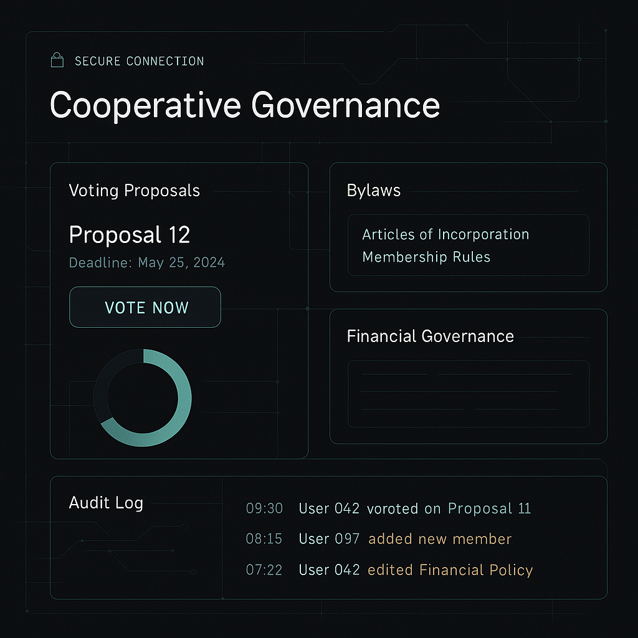Click the 08:15 audit log timestamp
Screen dimensions: 638x638
(264, 539)
